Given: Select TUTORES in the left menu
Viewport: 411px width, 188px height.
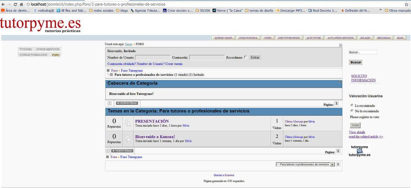Looking at the screenshot, I should (26, 49).
